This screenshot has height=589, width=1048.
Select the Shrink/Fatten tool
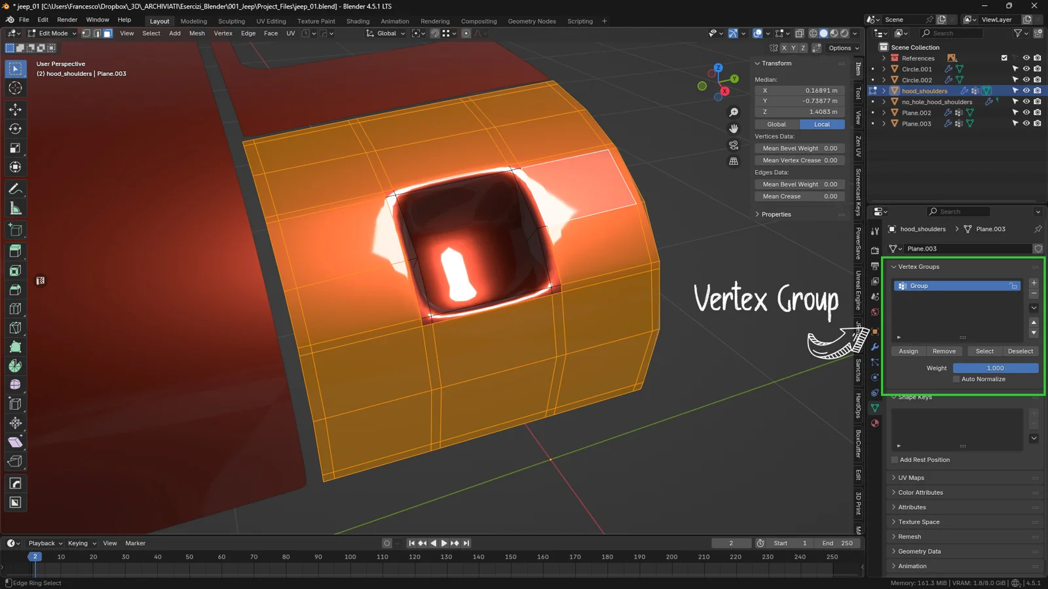tap(15, 423)
